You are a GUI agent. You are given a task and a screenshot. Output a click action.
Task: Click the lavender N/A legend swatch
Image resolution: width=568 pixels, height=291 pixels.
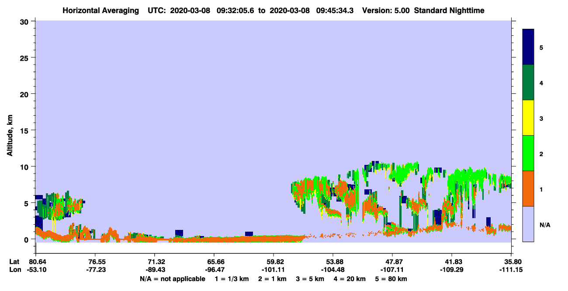[x=528, y=224]
